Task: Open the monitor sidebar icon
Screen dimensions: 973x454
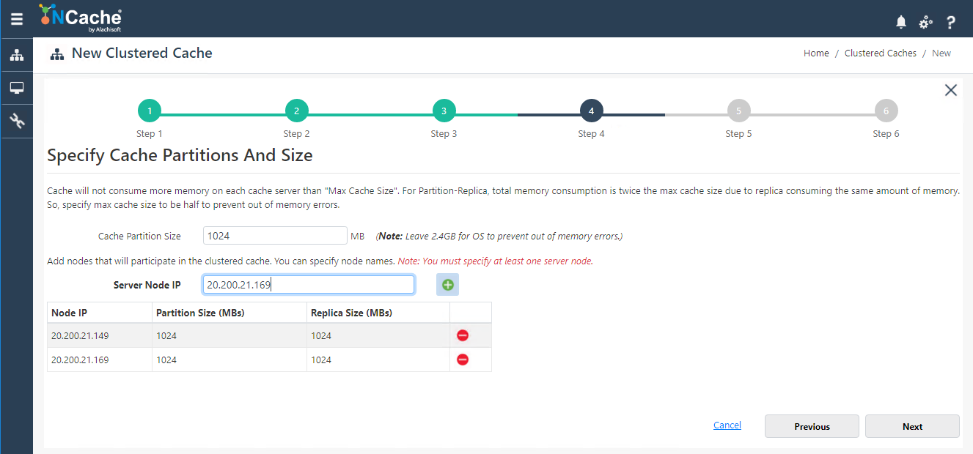Action: [x=16, y=88]
